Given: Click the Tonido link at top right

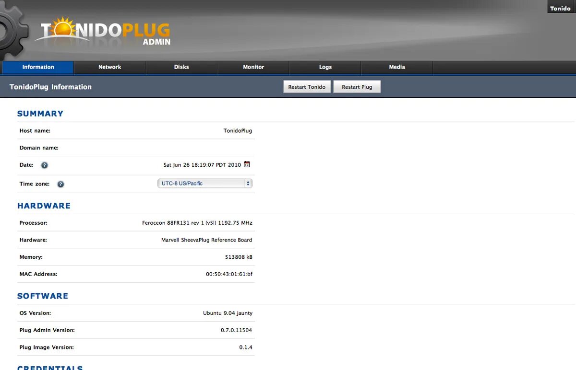Looking at the screenshot, I should pyautogui.click(x=560, y=8).
